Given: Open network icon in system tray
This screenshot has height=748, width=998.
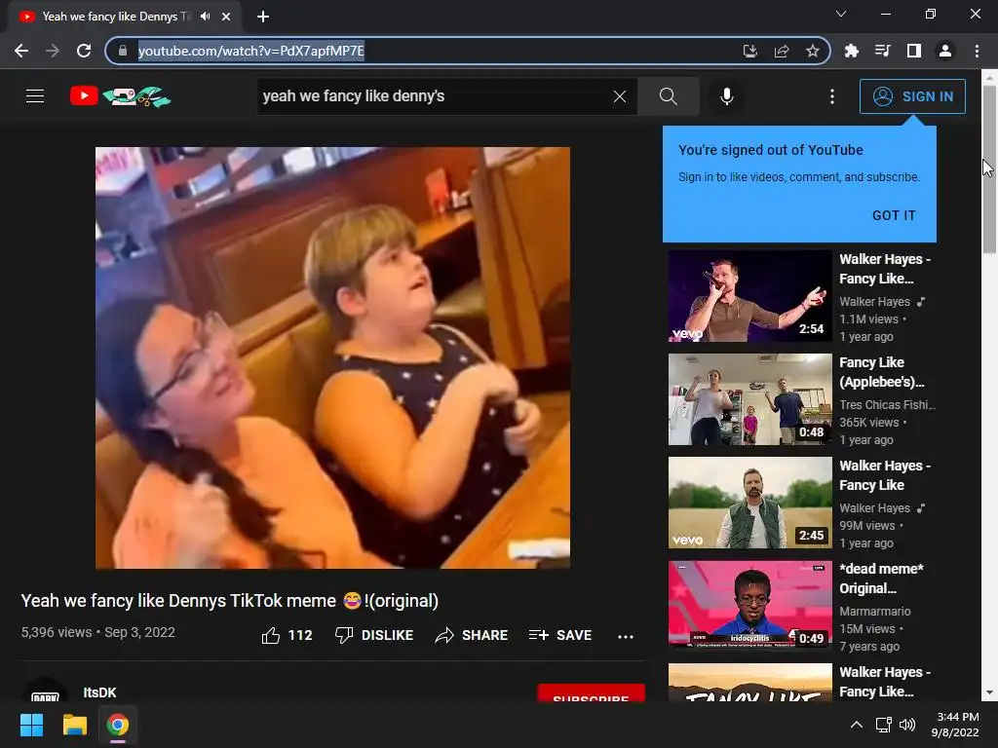Looking at the screenshot, I should click(x=883, y=725).
